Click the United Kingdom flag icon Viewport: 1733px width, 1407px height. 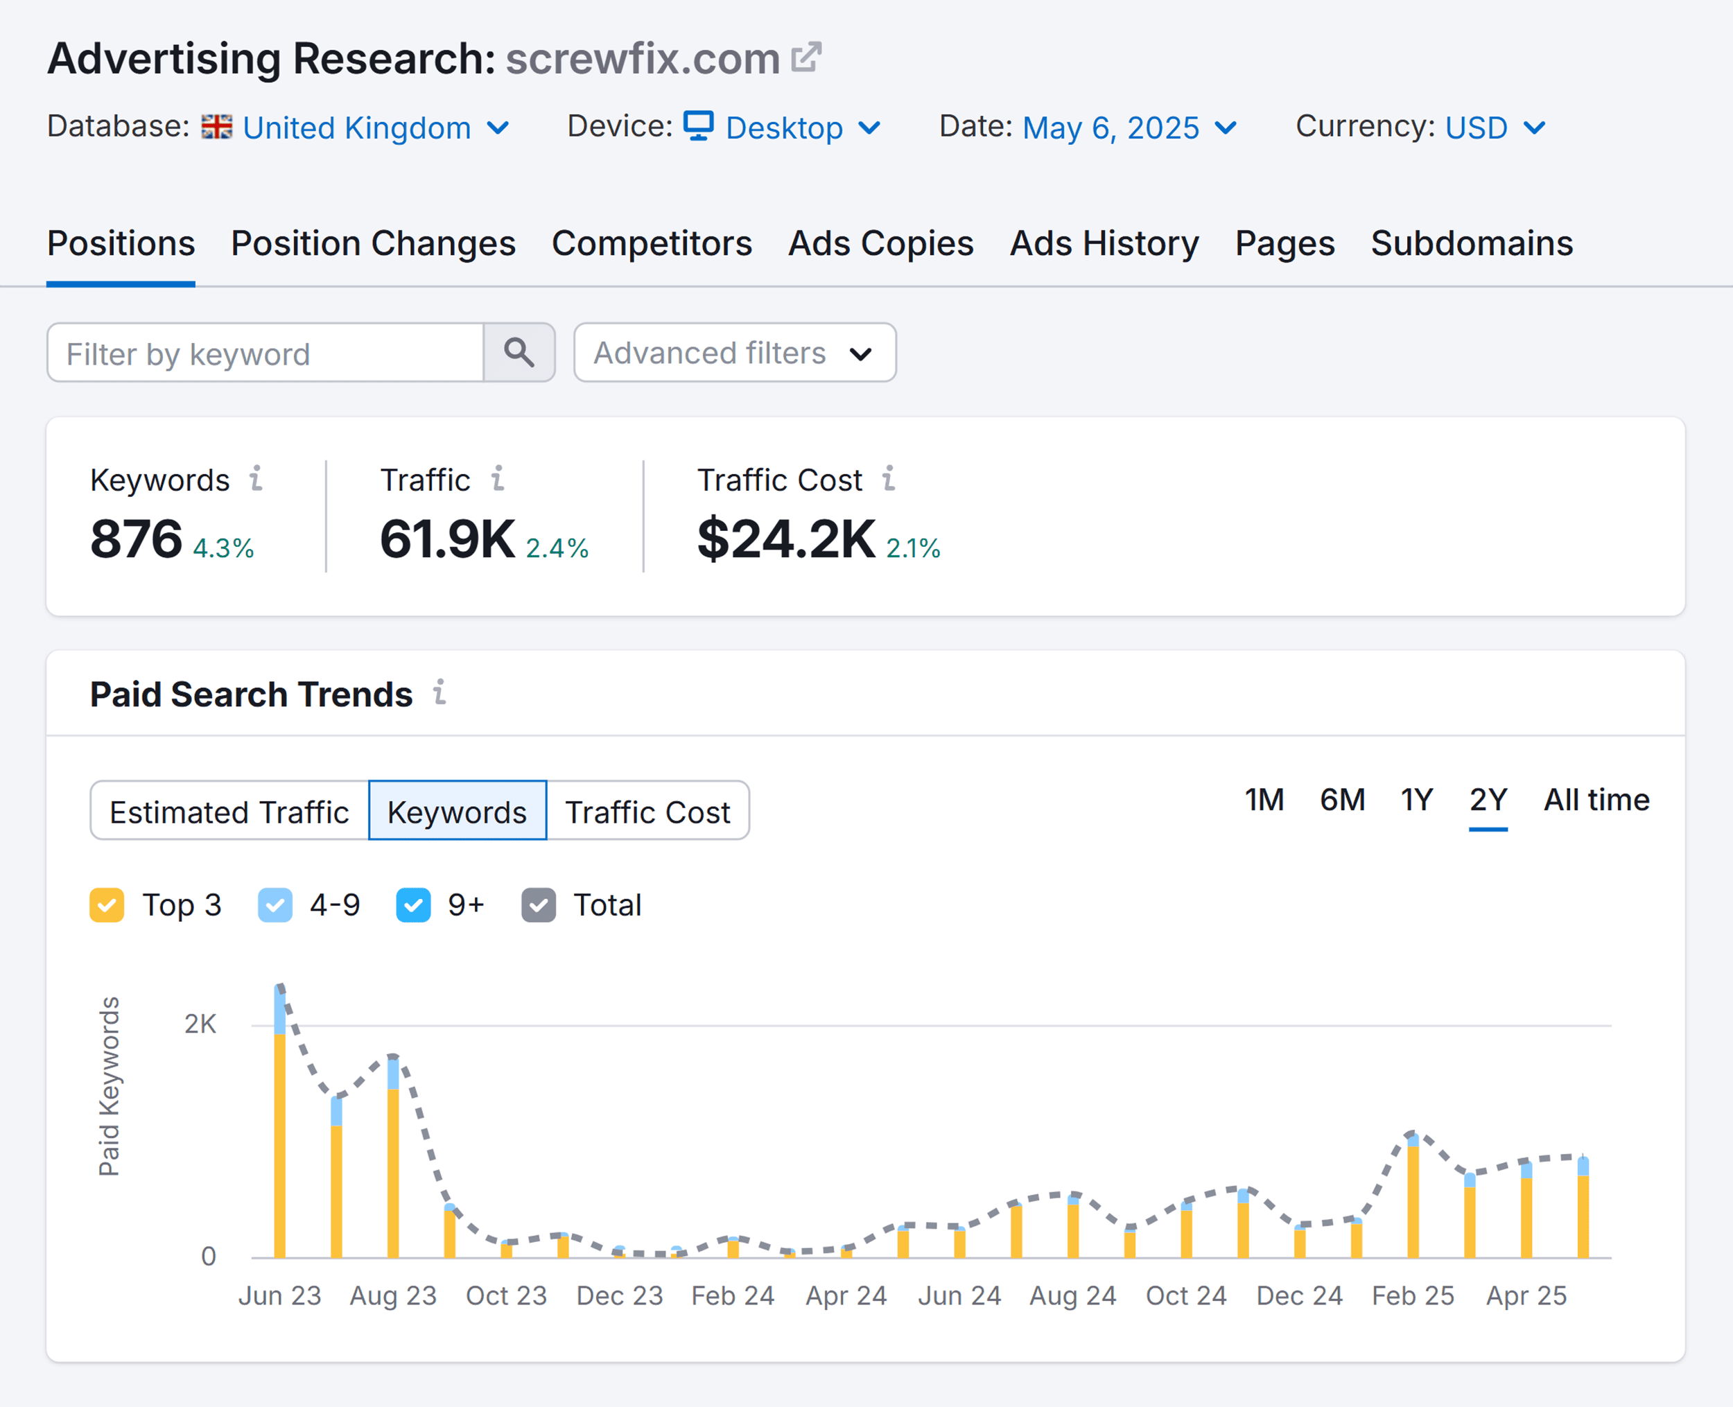click(x=217, y=126)
